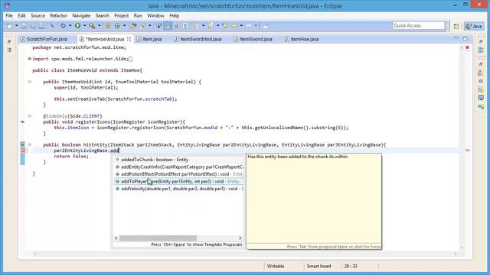Open the New Java Class dropdown arrow

[124, 26]
